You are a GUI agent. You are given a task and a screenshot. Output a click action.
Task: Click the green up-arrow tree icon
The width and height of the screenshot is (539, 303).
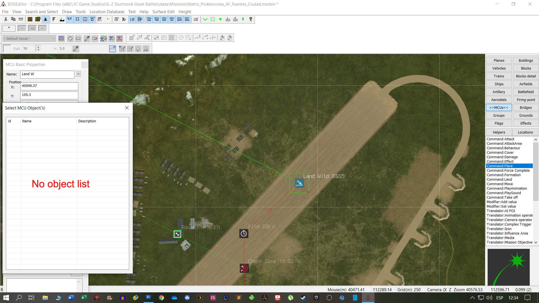(243, 19)
